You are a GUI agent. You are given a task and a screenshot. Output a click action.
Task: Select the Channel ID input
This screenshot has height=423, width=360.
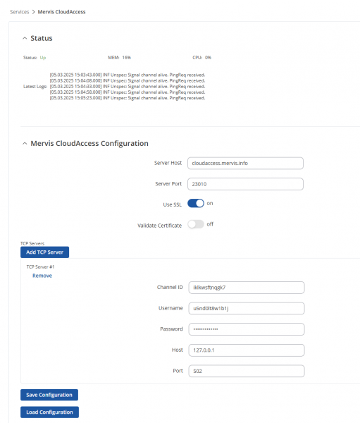point(247,288)
